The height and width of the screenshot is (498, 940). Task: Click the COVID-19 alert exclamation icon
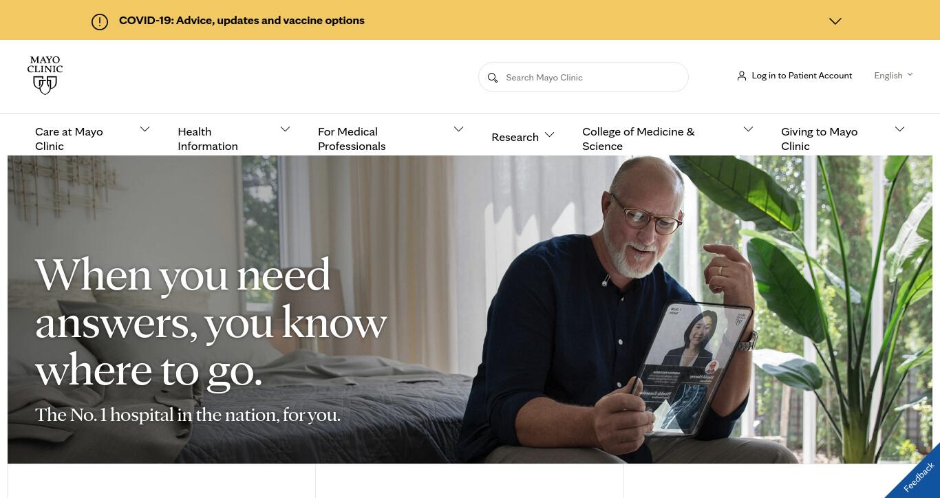100,22
